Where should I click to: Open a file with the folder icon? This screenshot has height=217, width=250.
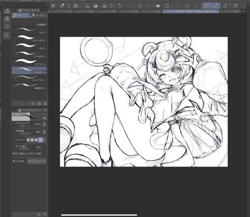coord(96,6)
